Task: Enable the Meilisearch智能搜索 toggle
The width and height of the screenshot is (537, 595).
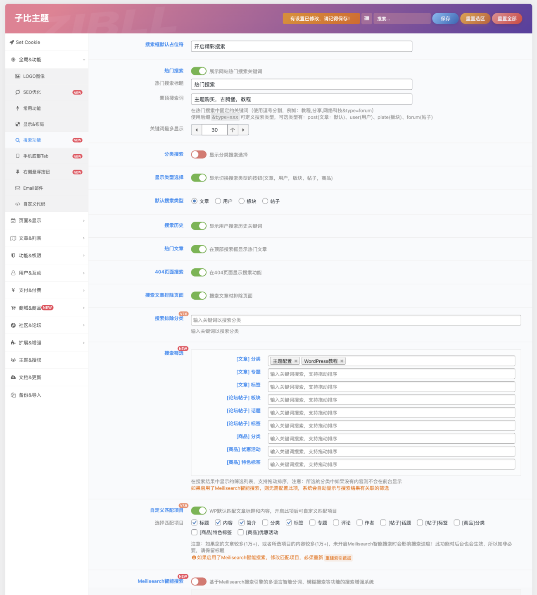Action: click(x=199, y=581)
